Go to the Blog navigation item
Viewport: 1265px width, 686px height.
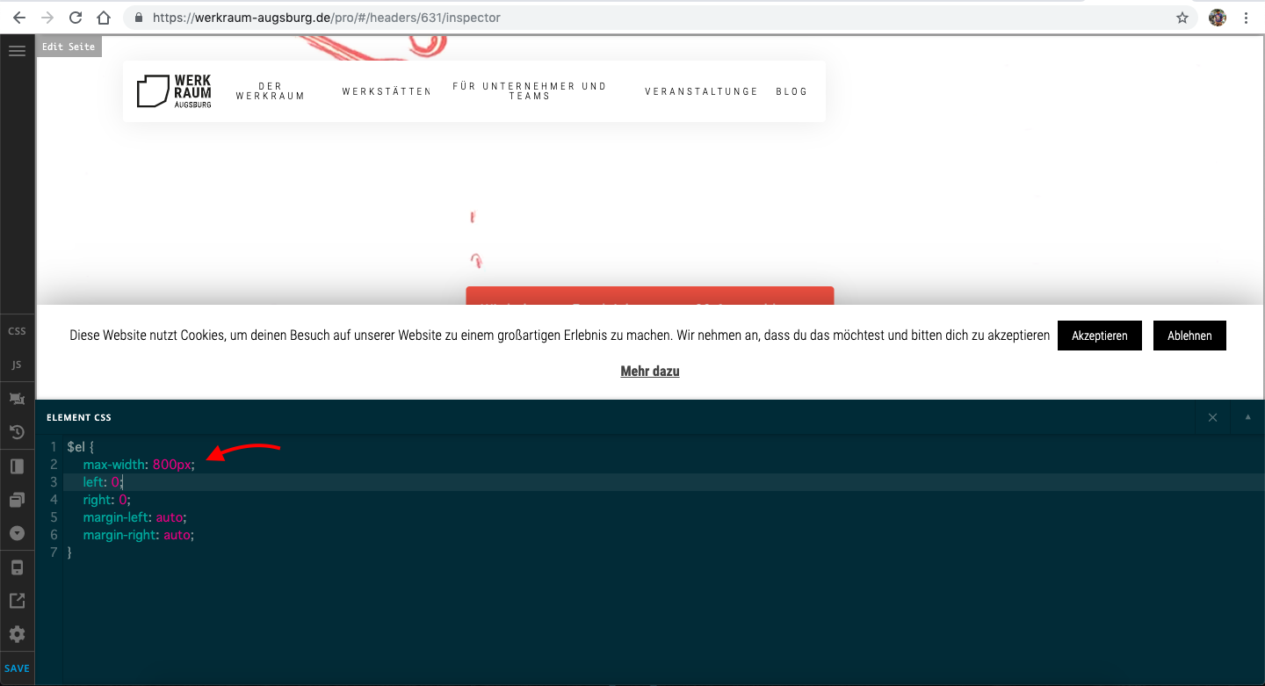791,91
